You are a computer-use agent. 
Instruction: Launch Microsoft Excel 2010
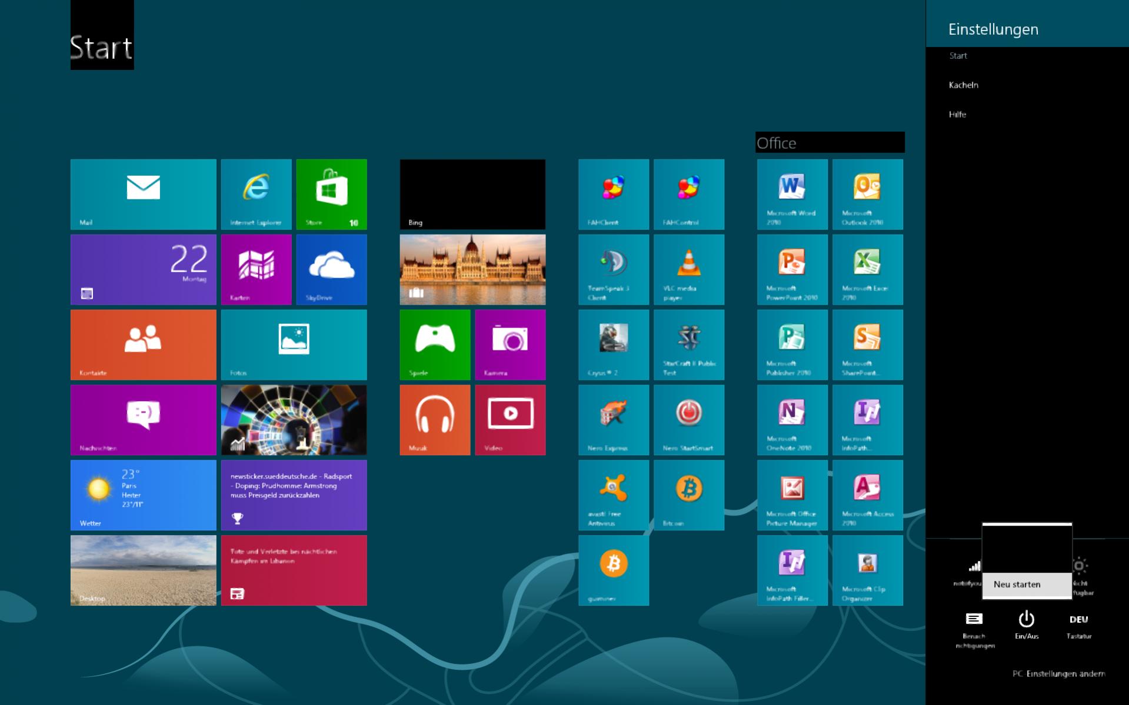(x=868, y=269)
